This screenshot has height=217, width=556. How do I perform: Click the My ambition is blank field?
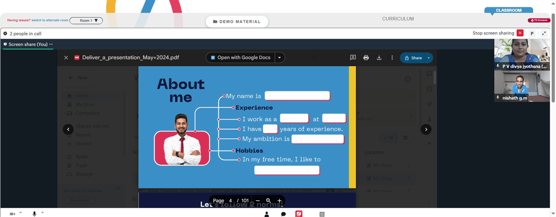pyautogui.click(x=317, y=139)
